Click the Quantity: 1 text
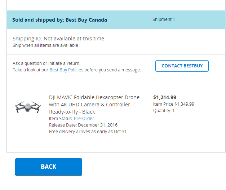Viewport: 226px width, 190px height. pos(164,111)
